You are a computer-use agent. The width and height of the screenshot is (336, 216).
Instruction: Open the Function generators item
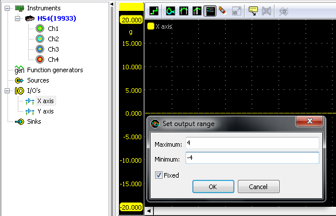(x=55, y=70)
